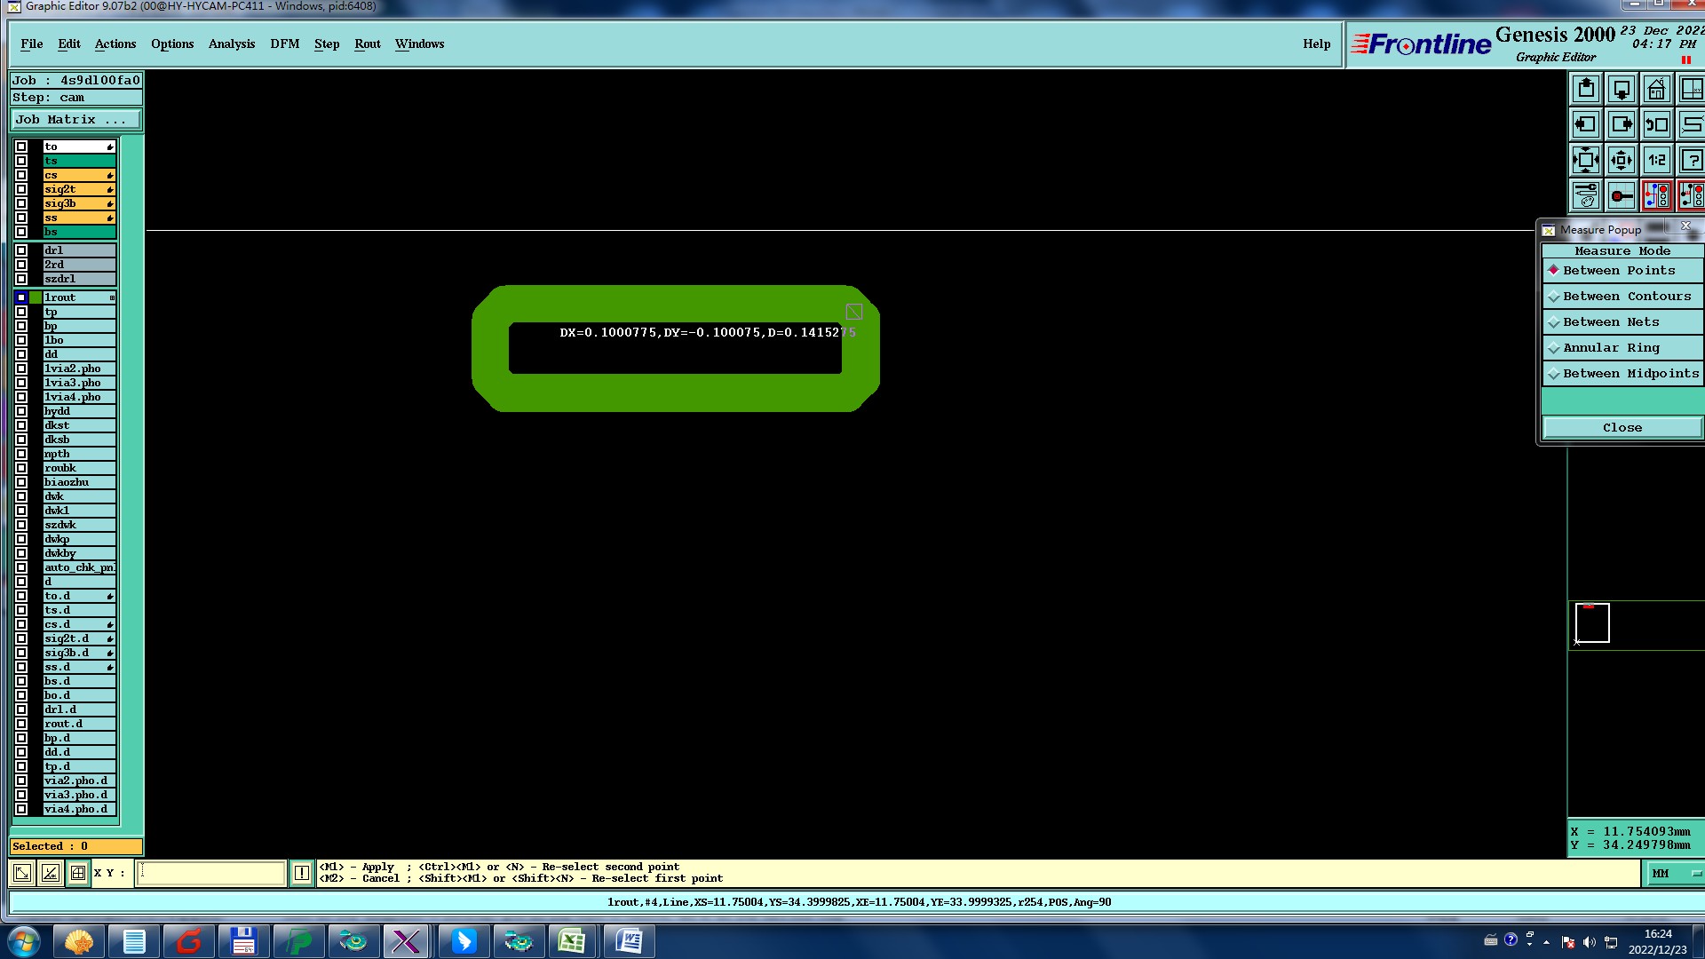
Task: Click the X Y coordinate input field
Action: click(211, 874)
